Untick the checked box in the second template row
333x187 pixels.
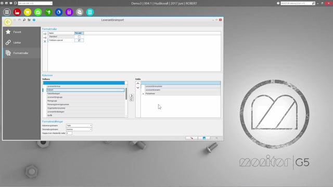click(79, 41)
